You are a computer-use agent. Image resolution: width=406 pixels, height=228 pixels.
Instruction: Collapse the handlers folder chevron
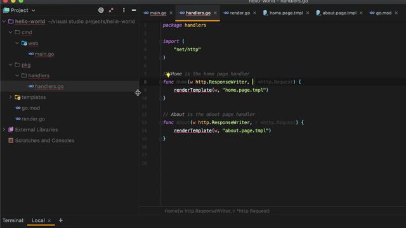tap(17, 75)
